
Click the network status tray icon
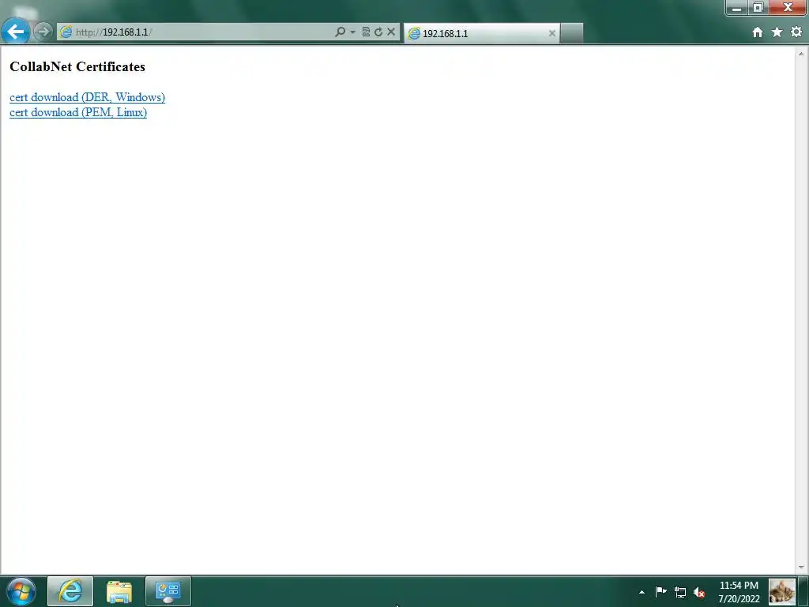coord(680,592)
